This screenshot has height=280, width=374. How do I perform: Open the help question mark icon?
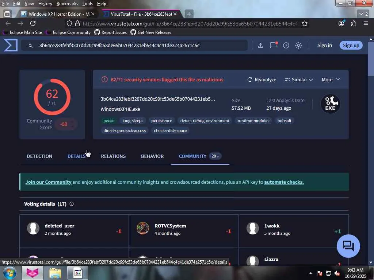tap(286, 46)
